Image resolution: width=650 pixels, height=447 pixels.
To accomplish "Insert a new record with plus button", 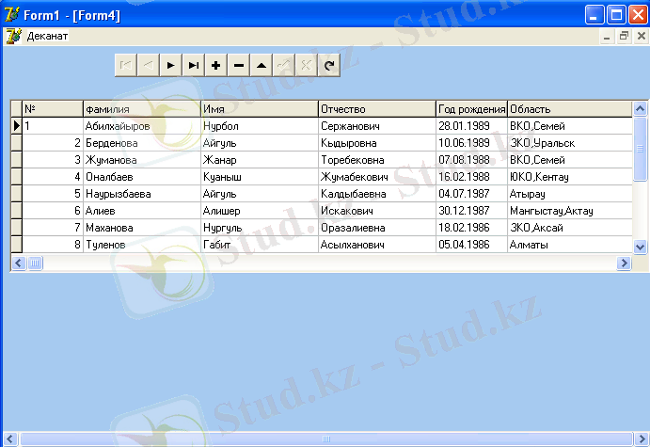I will pos(215,65).
